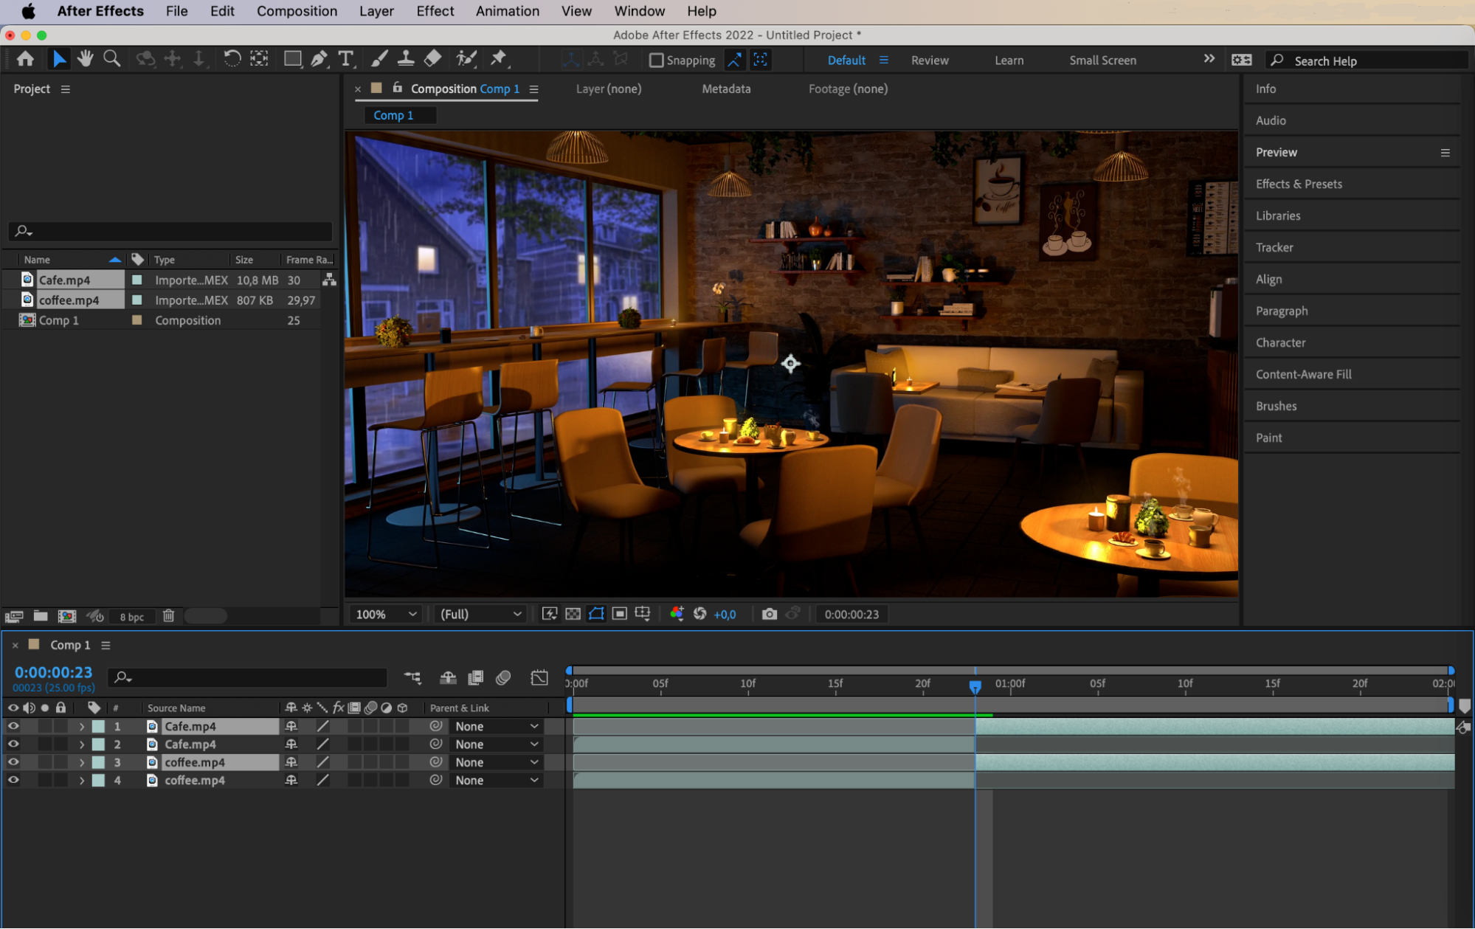Select the Rotation tool
The width and height of the screenshot is (1475, 929).
[232, 59]
